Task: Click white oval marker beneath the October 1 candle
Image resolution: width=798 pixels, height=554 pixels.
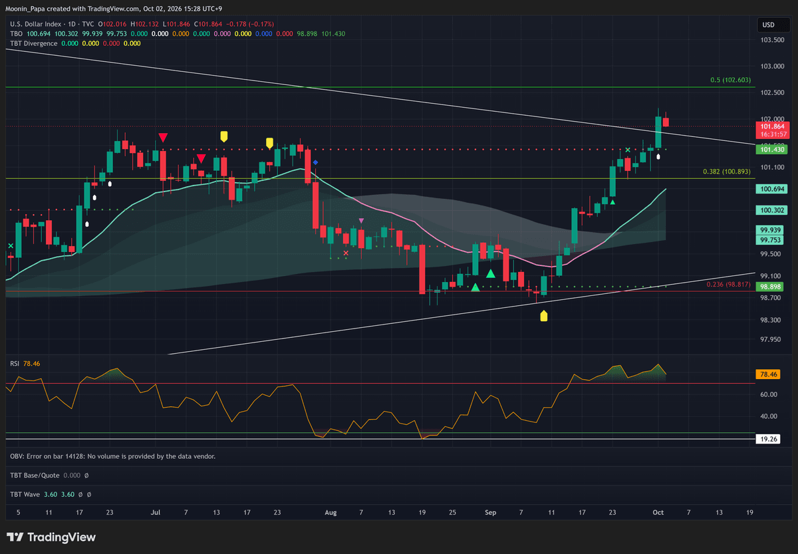Action: [x=658, y=158]
